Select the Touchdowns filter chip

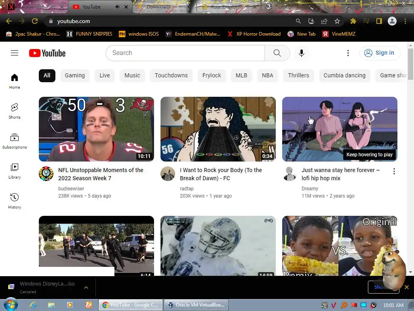tap(171, 75)
